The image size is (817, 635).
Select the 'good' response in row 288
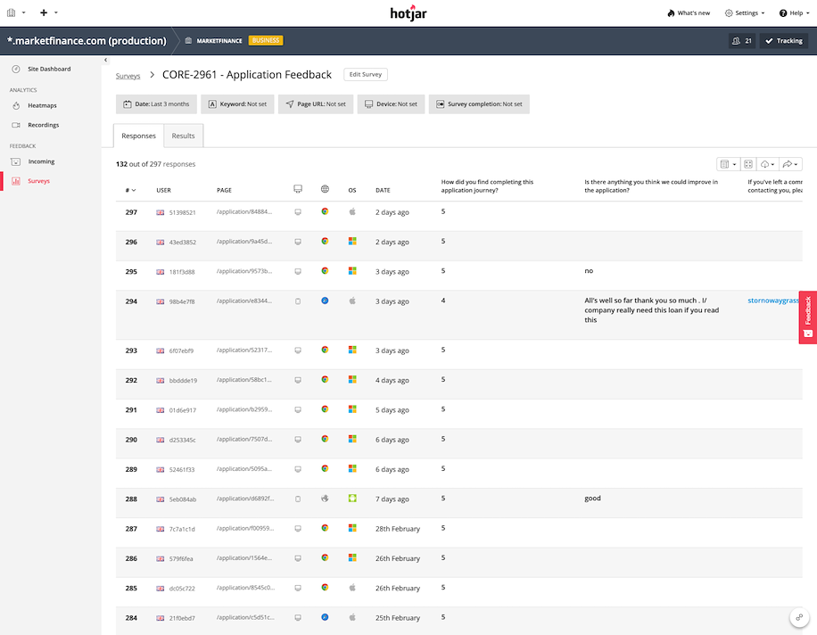592,498
